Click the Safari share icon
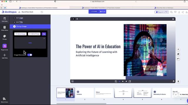188x105 pixels. pyautogui.click(x=185, y=1)
